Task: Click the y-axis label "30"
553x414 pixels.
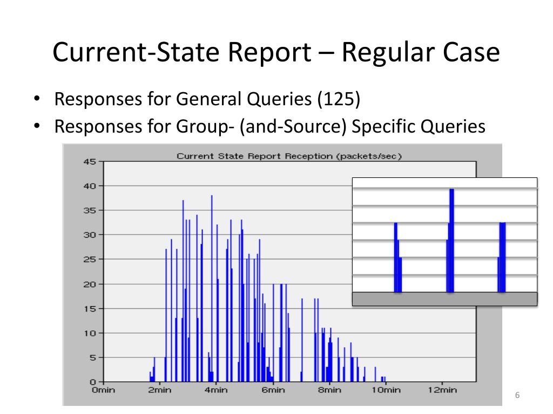Action: pos(90,235)
